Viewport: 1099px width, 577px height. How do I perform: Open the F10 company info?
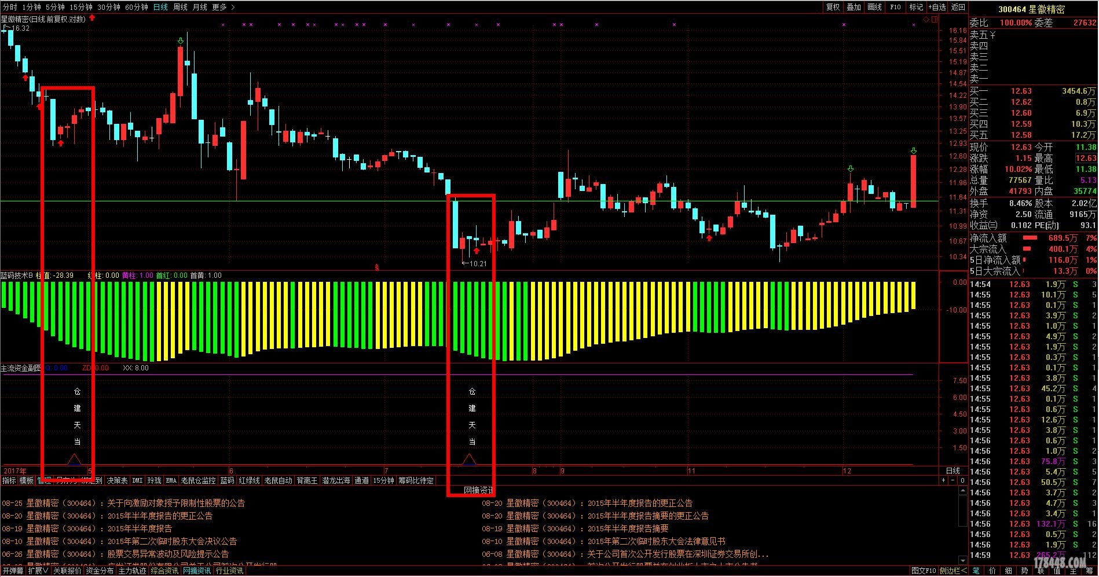[x=896, y=7]
